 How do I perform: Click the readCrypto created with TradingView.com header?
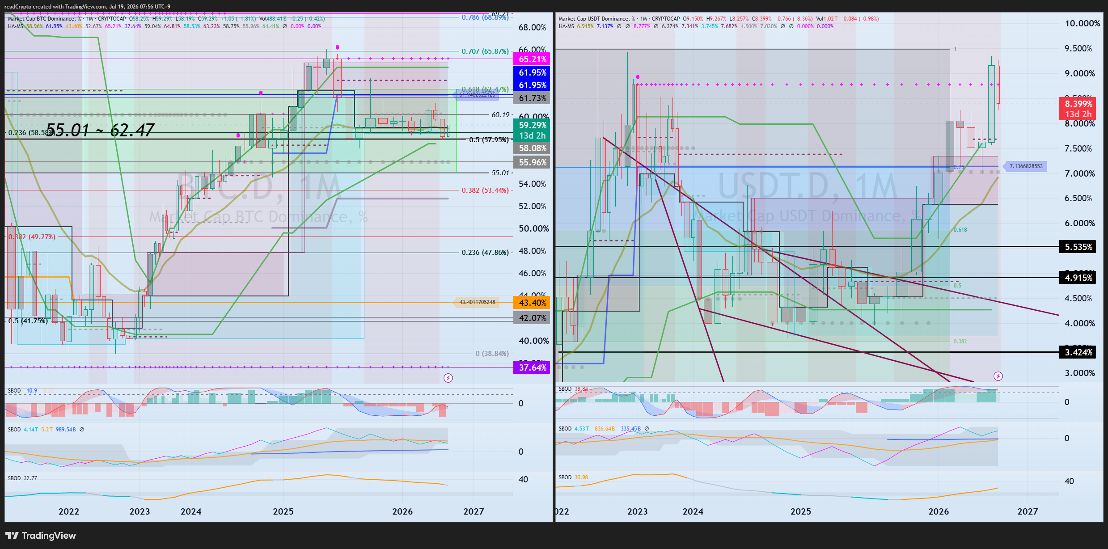pyautogui.click(x=87, y=6)
